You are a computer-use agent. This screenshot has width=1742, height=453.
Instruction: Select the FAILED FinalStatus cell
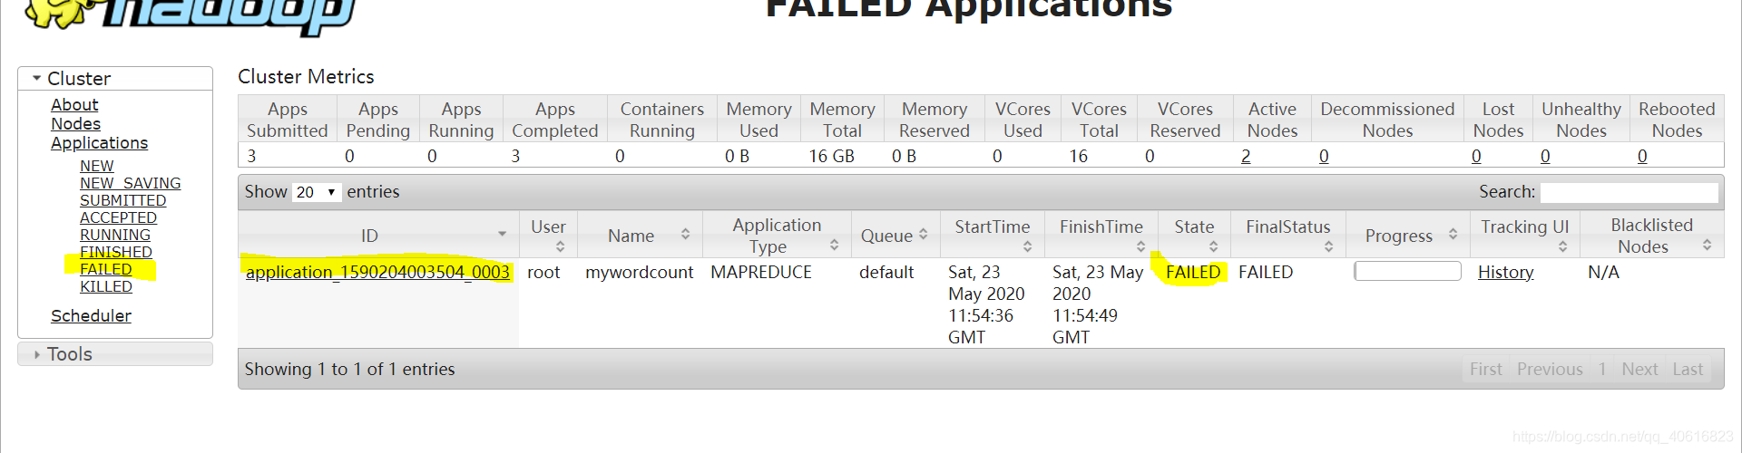click(x=1266, y=272)
